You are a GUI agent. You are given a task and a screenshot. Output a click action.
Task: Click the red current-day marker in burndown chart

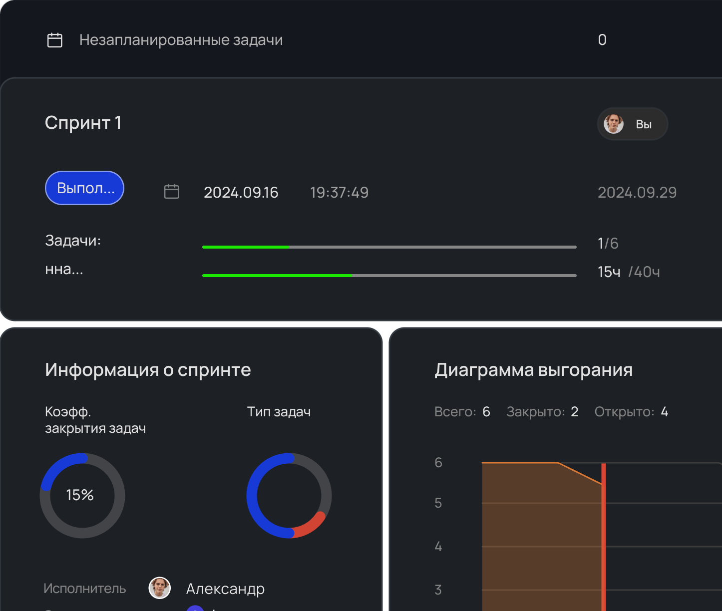pyautogui.click(x=603, y=539)
